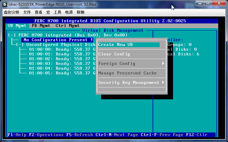Viewport: 228px width, 142px height.
Task: Open the 电源 menu
Action: tap(69, 12)
